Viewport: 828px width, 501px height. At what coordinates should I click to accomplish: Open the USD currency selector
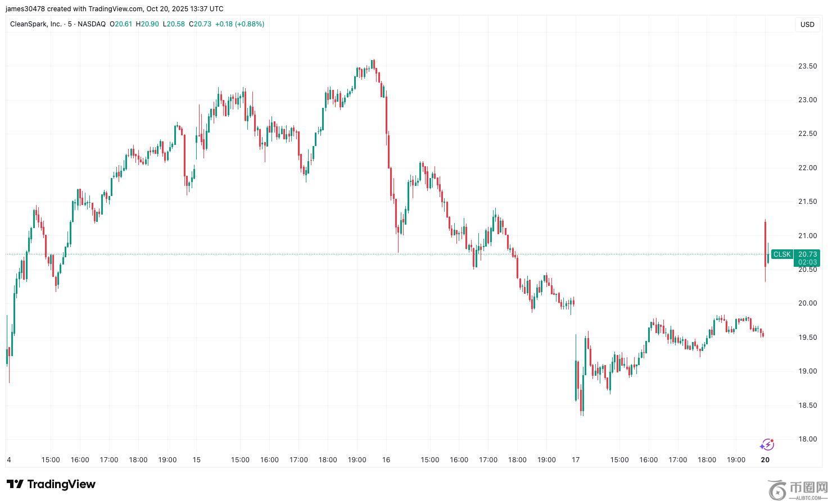tap(807, 24)
